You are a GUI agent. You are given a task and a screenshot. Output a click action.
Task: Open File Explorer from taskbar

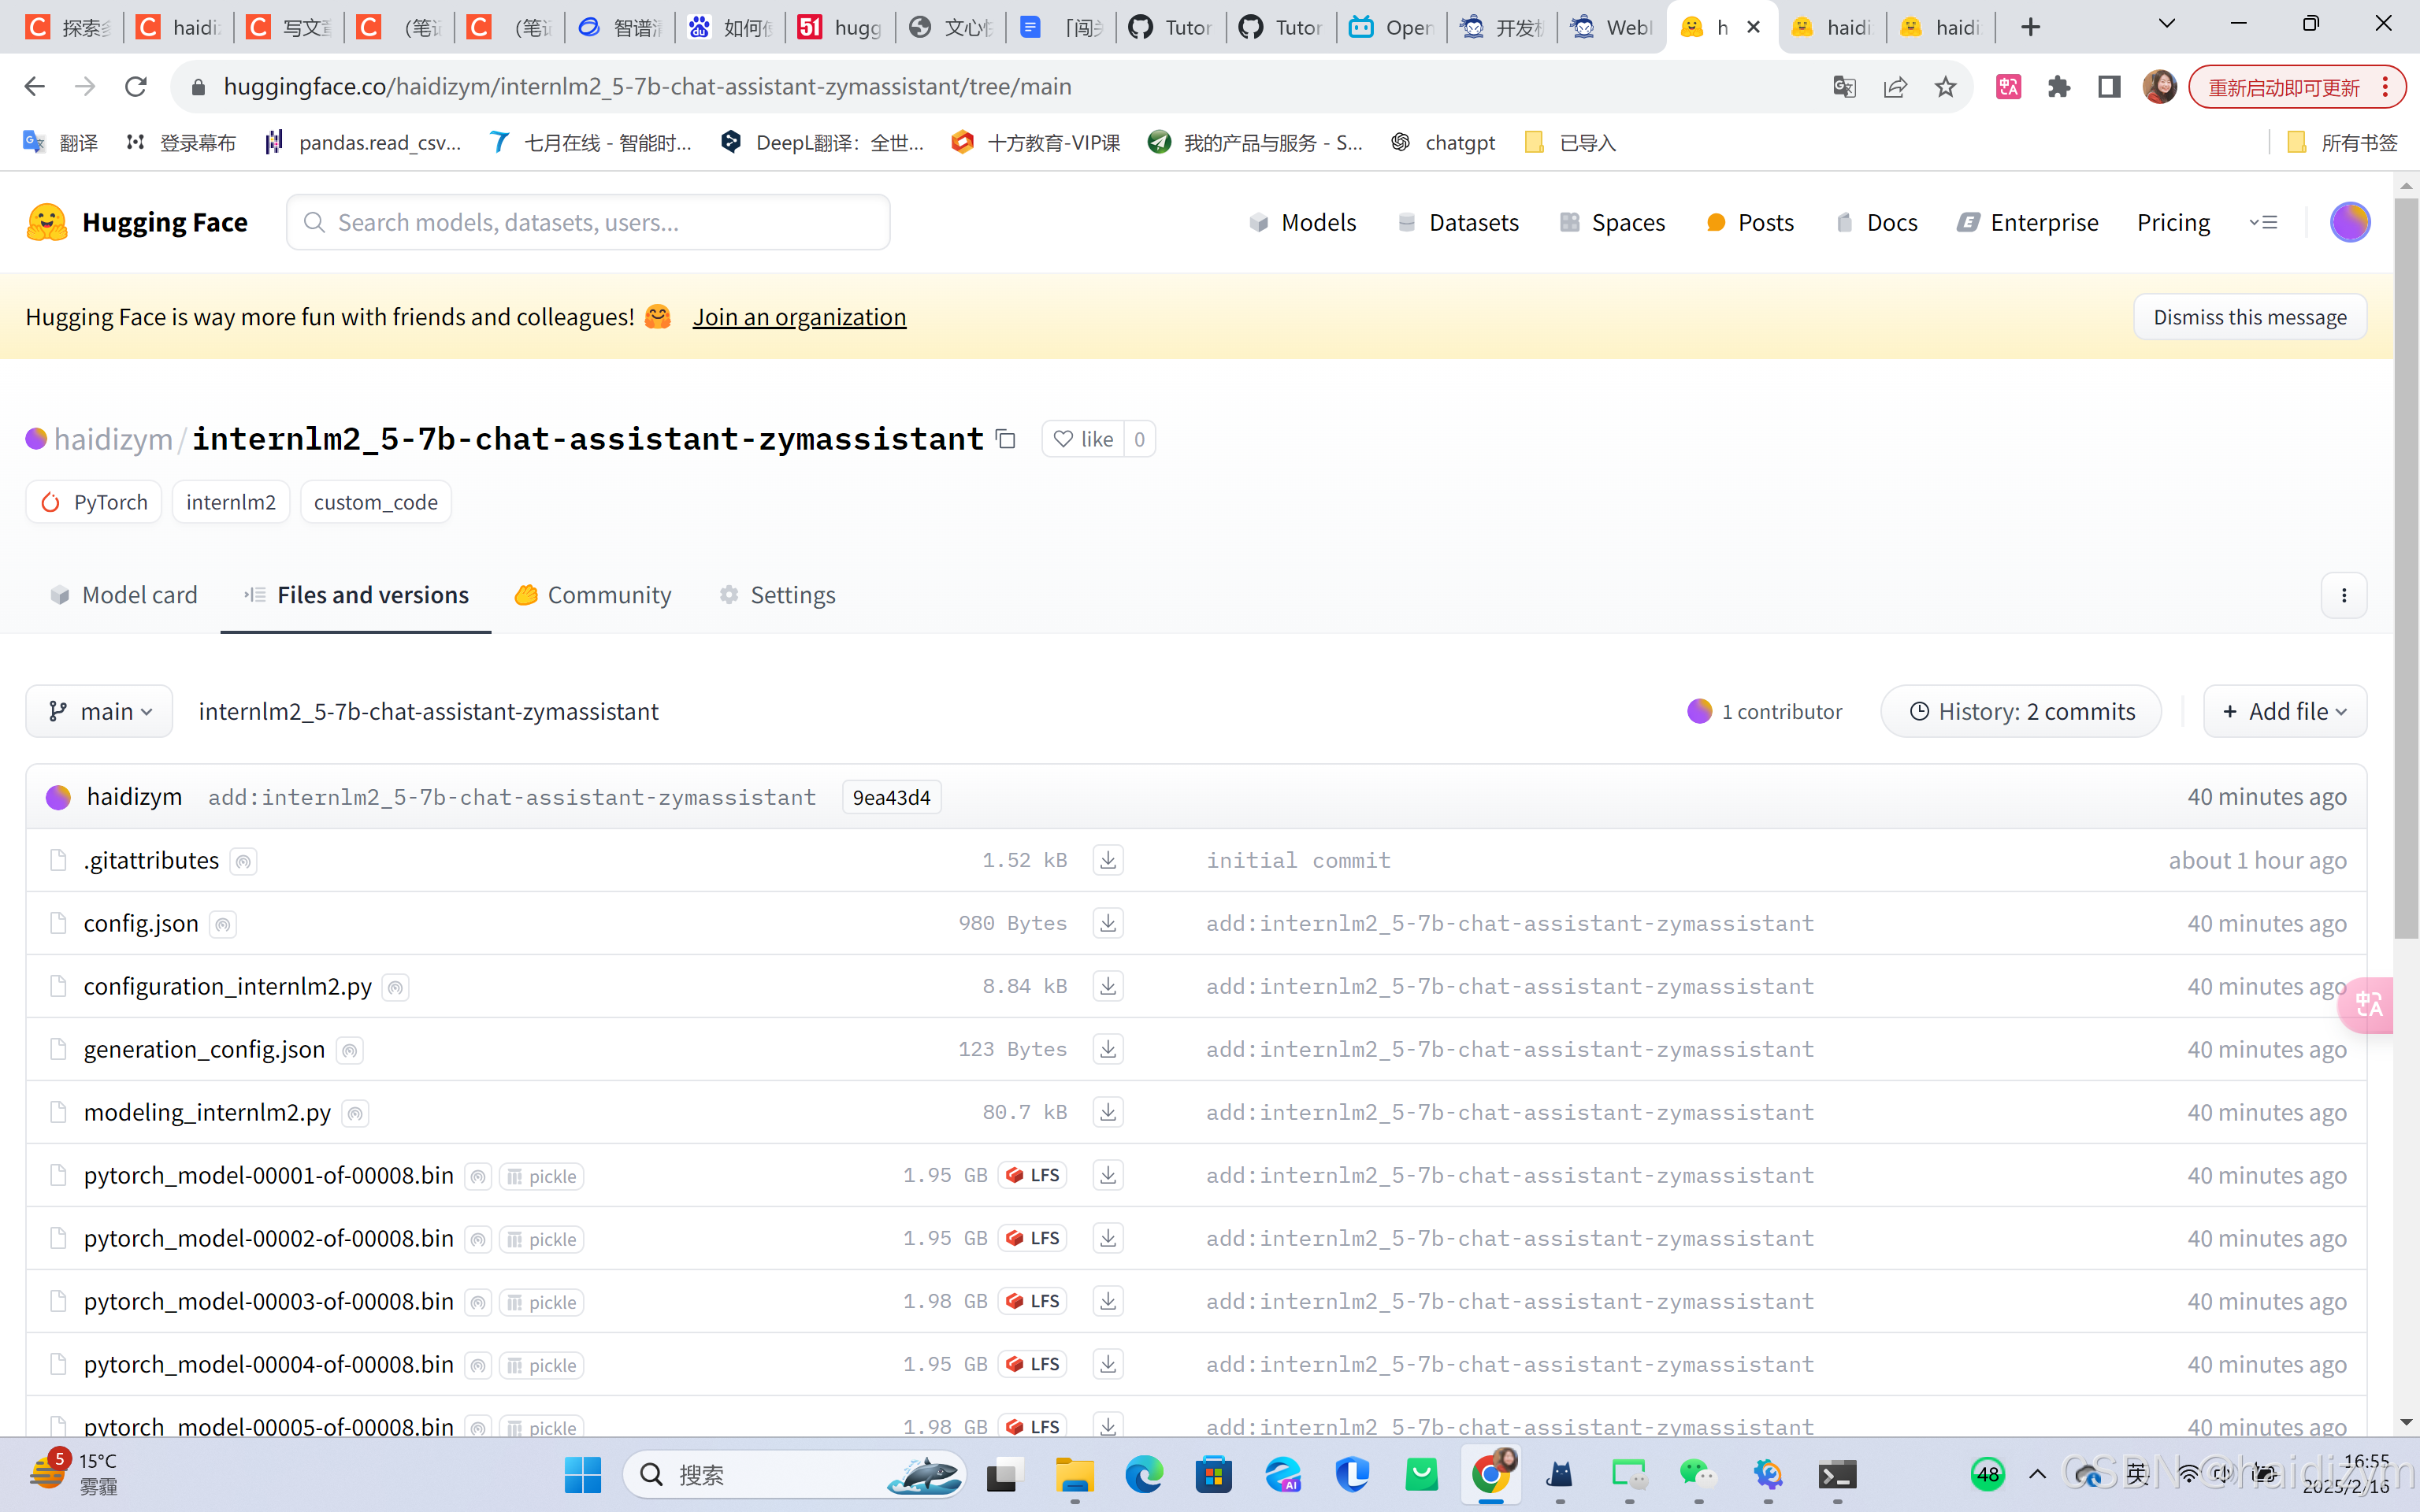point(1074,1474)
